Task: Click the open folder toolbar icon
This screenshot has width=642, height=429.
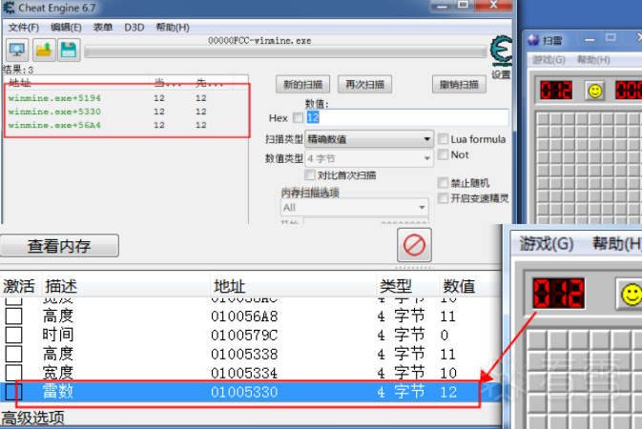Action: (x=44, y=50)
